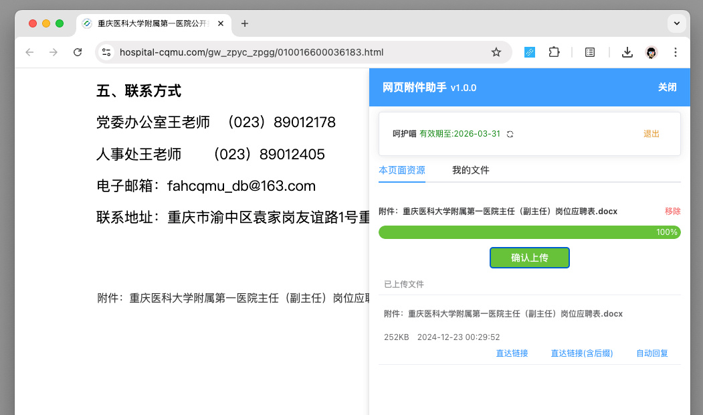Click the macOS yellow minimize button
The image size is (703, 415).
click(45, 23)
